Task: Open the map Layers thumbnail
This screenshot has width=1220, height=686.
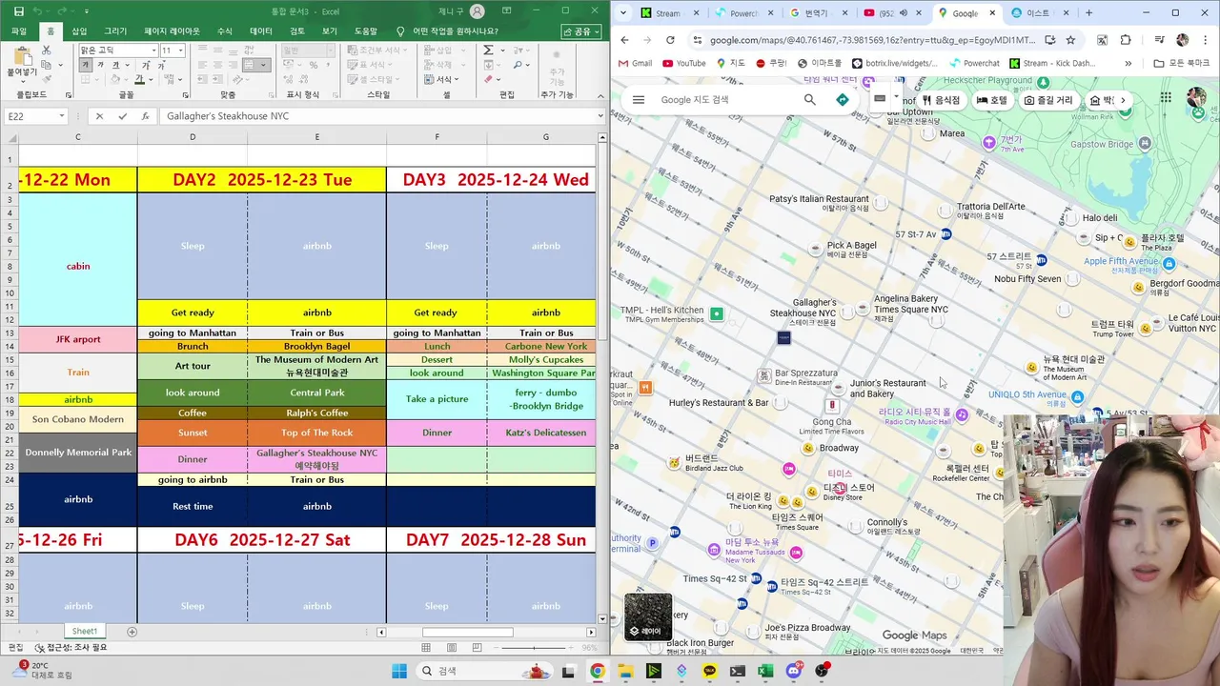Action: point(648,616)
